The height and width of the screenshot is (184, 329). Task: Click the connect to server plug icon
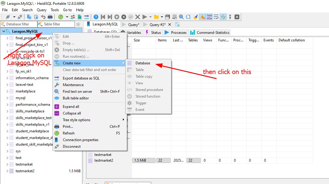8,17
